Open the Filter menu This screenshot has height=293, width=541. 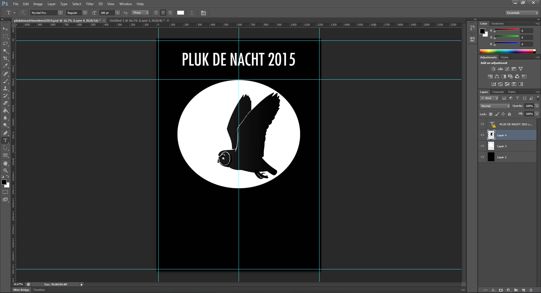point(90,4)
